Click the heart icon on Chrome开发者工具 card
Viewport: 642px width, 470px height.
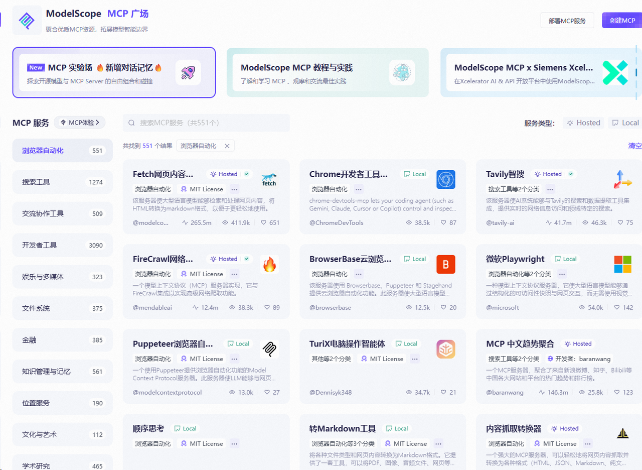[x=443, y=222]
